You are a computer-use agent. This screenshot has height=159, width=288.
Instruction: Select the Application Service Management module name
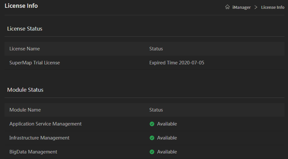point(46,124)
